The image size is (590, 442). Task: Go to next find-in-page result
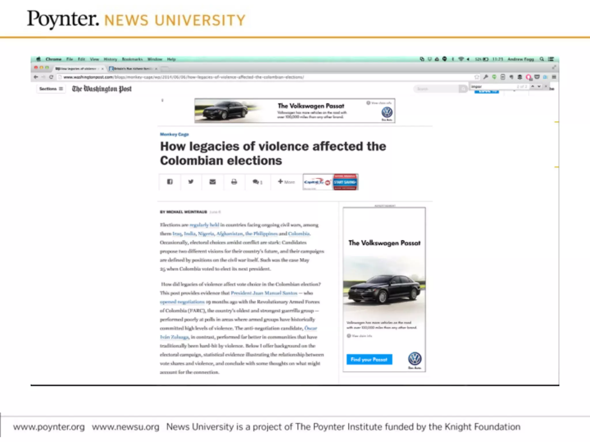[539, 86]
